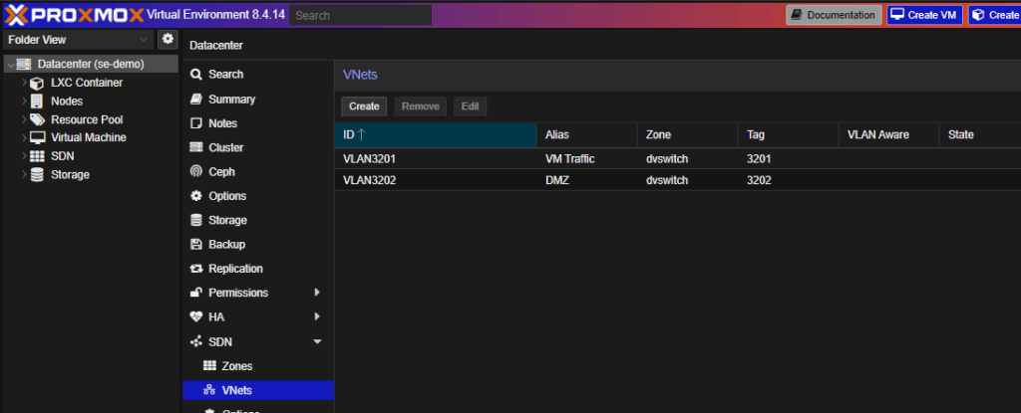This screenshot has height=413, width=1021.
Task: Open the Ceph menu item
Action: [258, 172]
